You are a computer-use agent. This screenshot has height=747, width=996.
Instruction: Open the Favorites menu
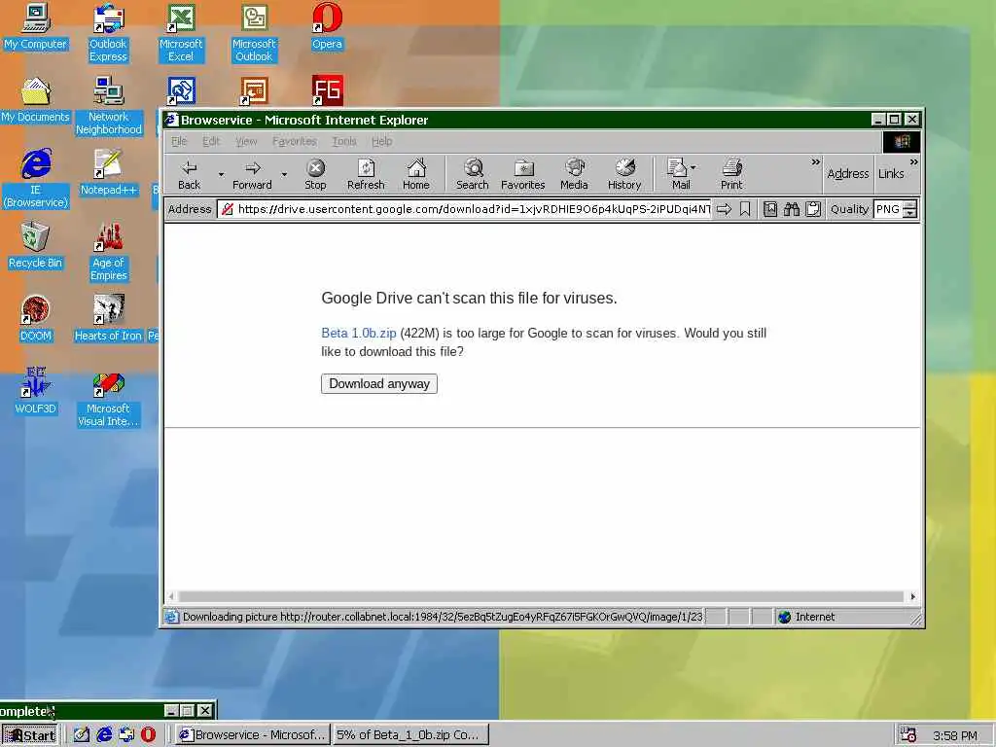pos(294,141)
